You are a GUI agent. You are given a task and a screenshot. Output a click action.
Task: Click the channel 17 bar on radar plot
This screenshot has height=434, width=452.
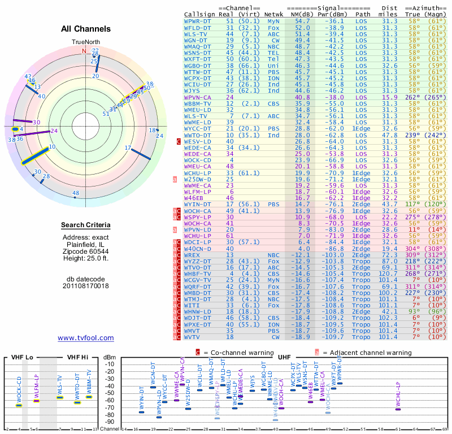coord(141,154)
